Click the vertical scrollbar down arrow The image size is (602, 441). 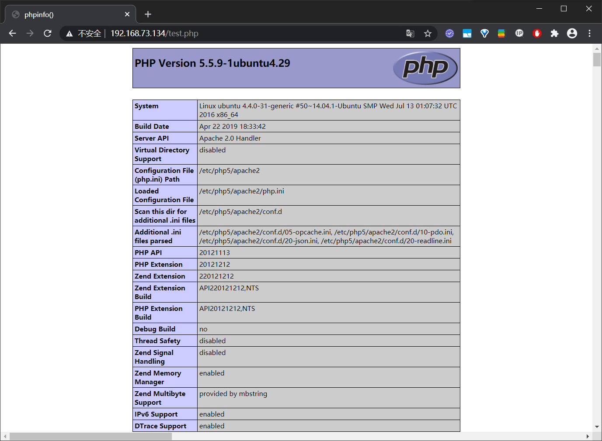597,427
